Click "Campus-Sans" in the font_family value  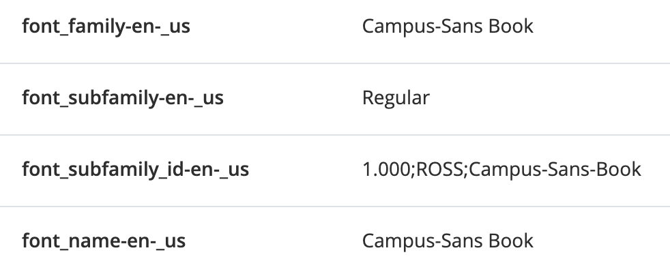[422, 27]
